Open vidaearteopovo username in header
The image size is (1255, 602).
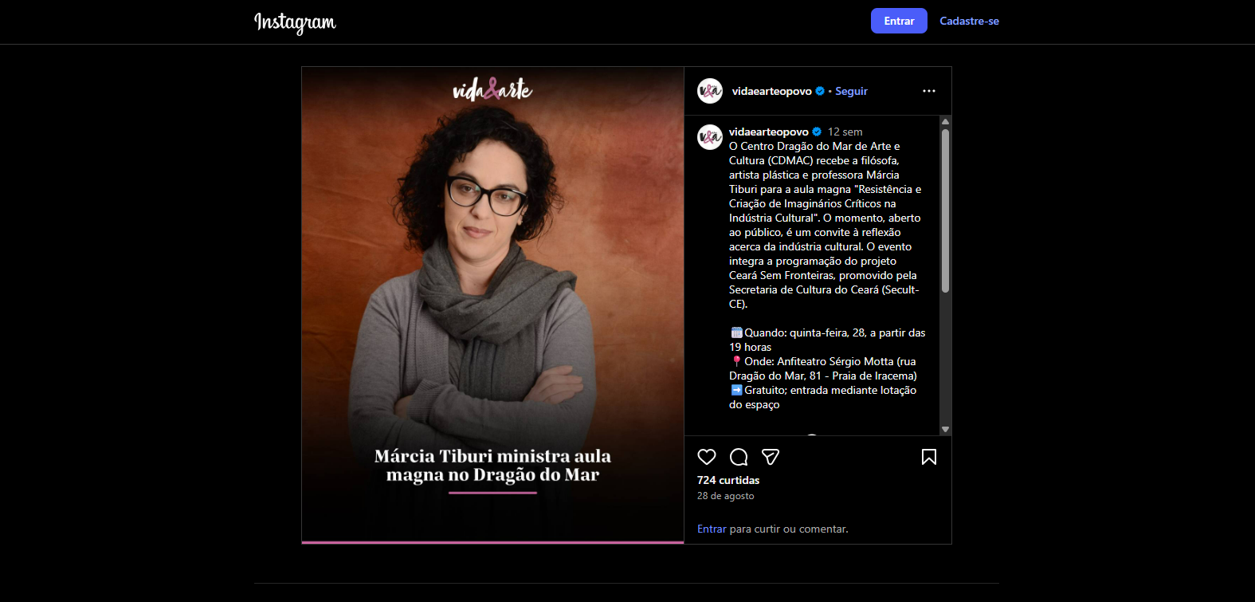click(772, 91)
